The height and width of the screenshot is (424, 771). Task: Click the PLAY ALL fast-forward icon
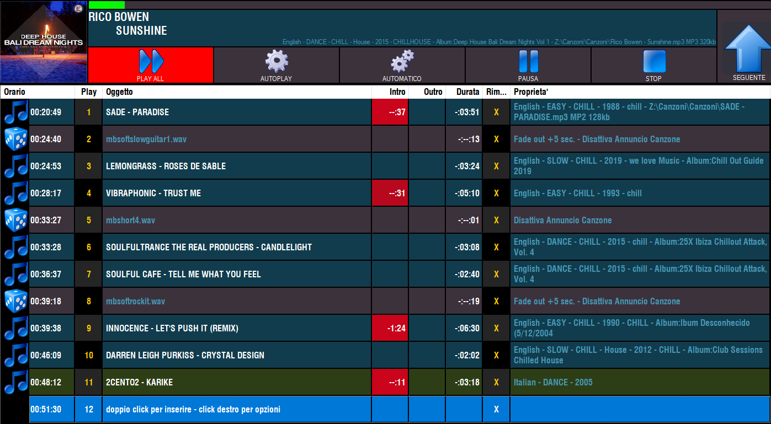coord(151,61)
